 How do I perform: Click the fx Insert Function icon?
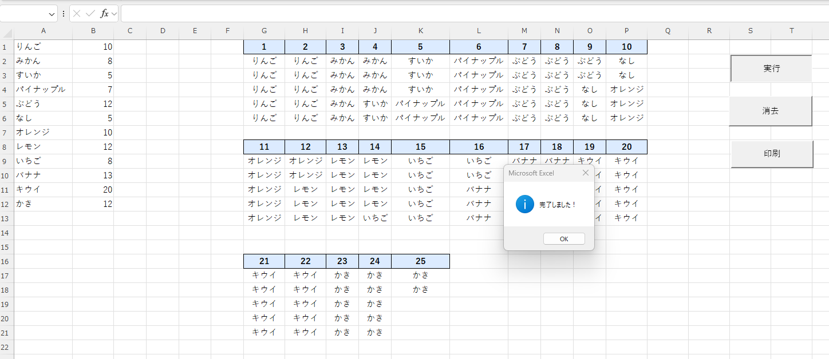[x=104, y=14]
